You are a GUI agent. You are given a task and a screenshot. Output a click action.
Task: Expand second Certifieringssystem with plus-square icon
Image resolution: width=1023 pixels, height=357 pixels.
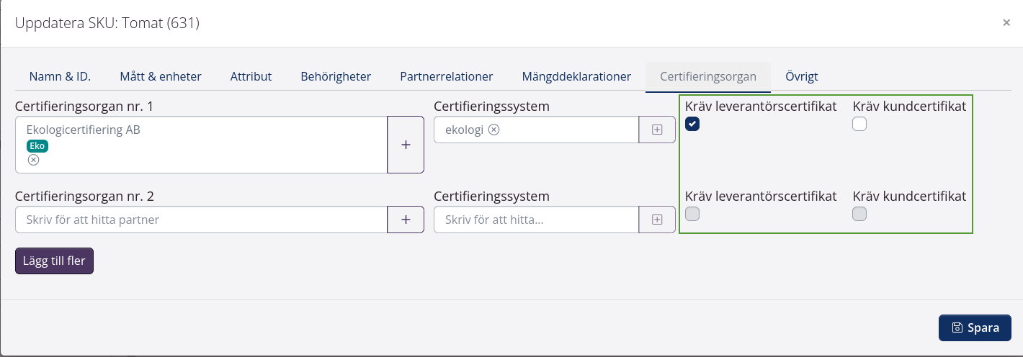(x=657, y=220)
